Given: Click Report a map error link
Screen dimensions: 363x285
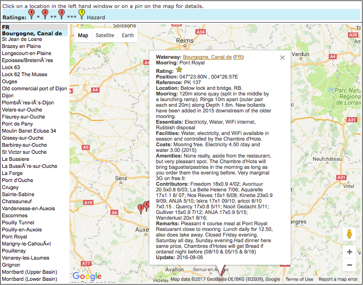Looking at the screenshot, I should pyautogui.click(x=338, y=279).
